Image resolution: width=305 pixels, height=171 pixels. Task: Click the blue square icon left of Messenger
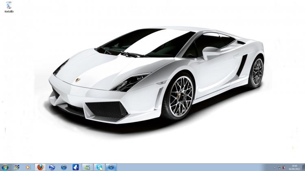tap(76, 167)
